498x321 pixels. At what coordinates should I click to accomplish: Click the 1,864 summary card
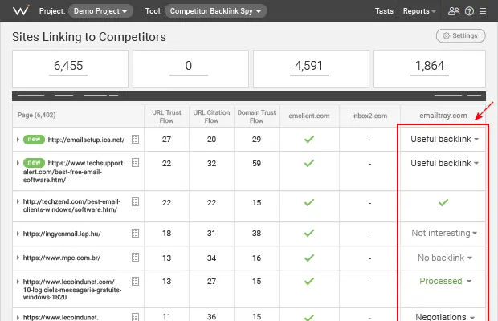coord(430,69)
